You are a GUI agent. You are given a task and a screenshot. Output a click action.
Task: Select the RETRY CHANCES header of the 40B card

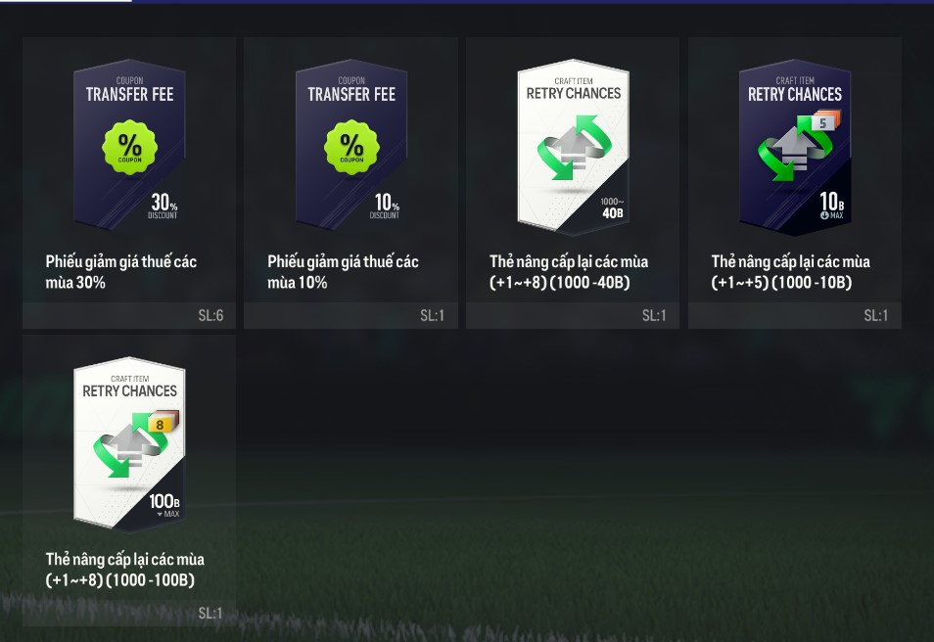point(574,93)
